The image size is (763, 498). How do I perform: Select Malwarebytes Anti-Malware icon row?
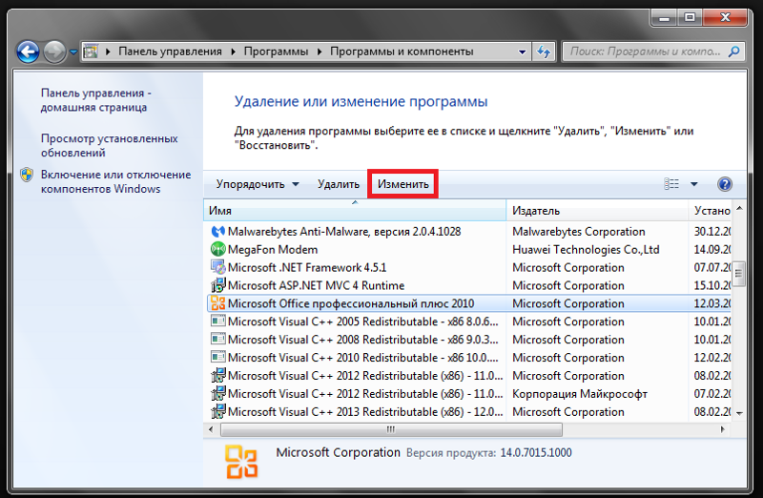click(218, 232)
